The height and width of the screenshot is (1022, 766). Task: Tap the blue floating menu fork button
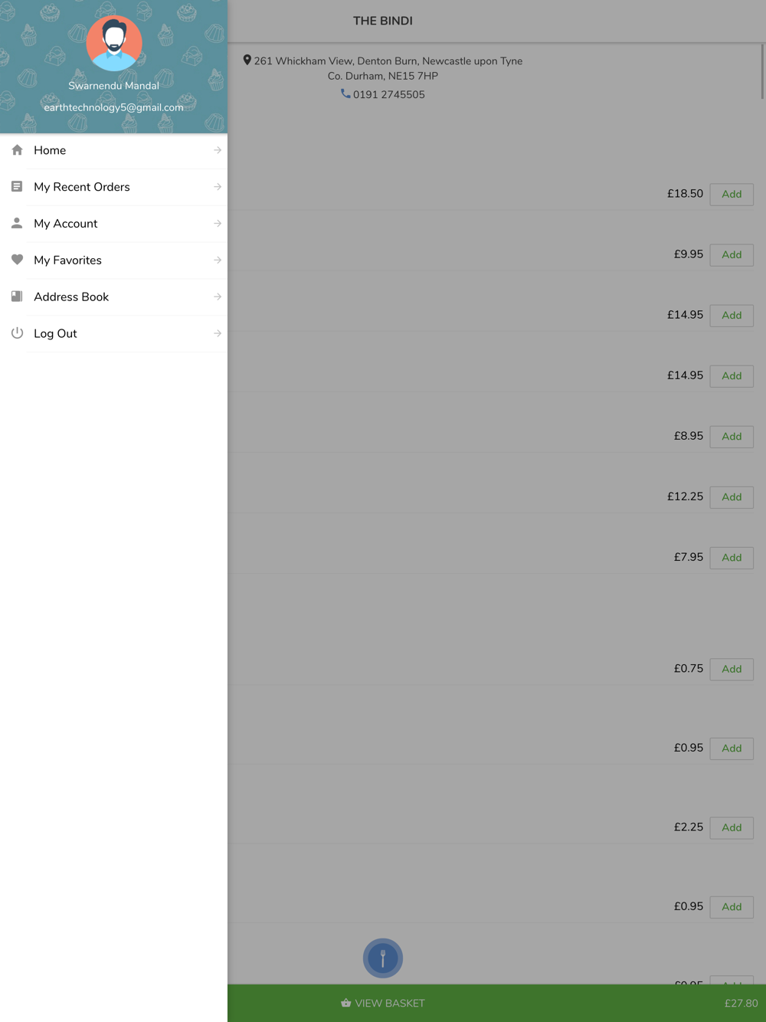tap(383, 958)
